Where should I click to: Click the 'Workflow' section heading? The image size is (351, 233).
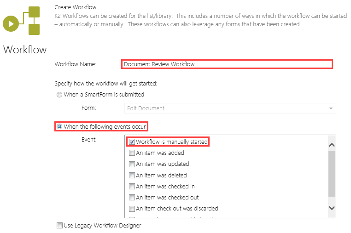(x=25, y=49)
